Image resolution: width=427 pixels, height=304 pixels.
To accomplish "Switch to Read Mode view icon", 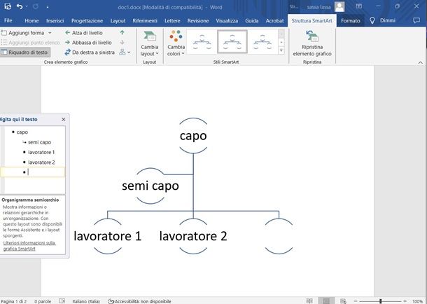I will click(x=309, y=301).
